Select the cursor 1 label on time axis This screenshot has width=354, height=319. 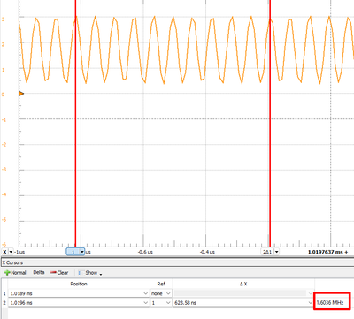click(x=73, y=252)
